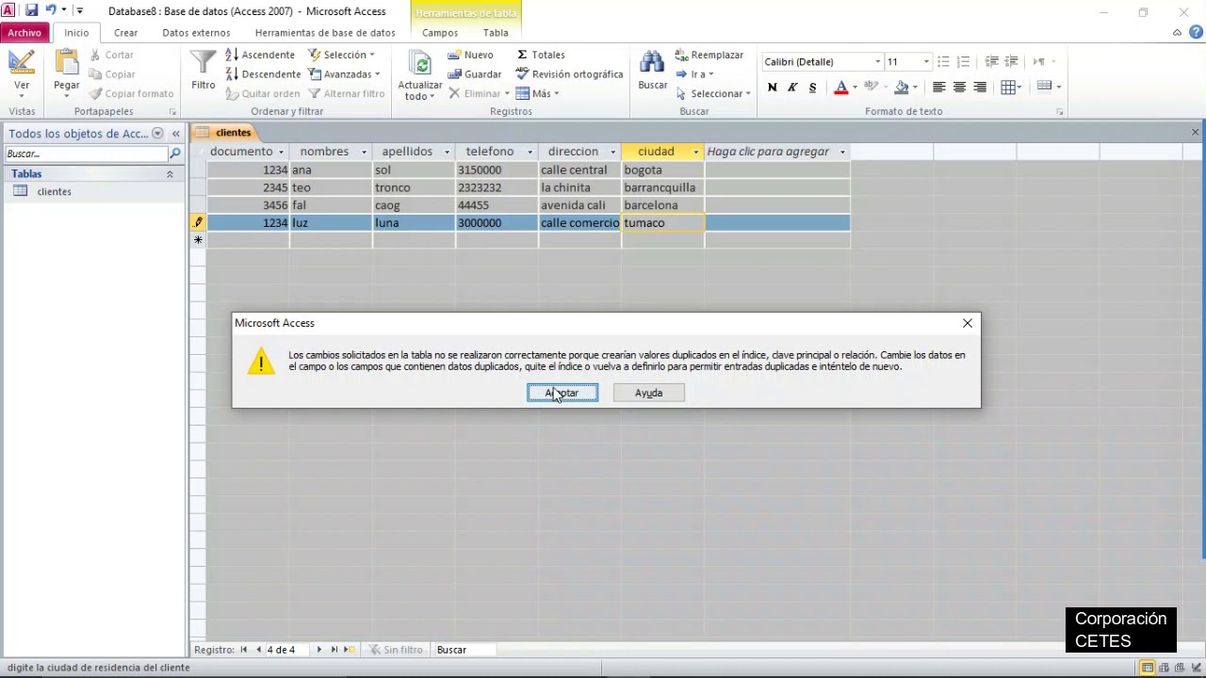Open the Eliminar dropdown
This screenshot has height=678, width=1206.
click(479, 93)
